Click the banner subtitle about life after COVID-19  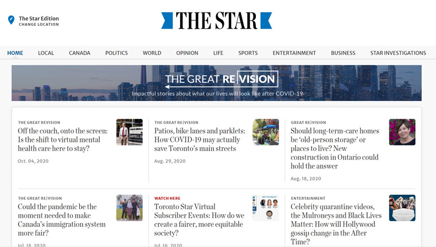pyautogui.click(x=217, y=94)
